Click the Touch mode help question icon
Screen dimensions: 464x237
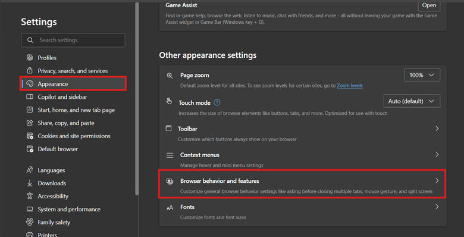[217, 102]
